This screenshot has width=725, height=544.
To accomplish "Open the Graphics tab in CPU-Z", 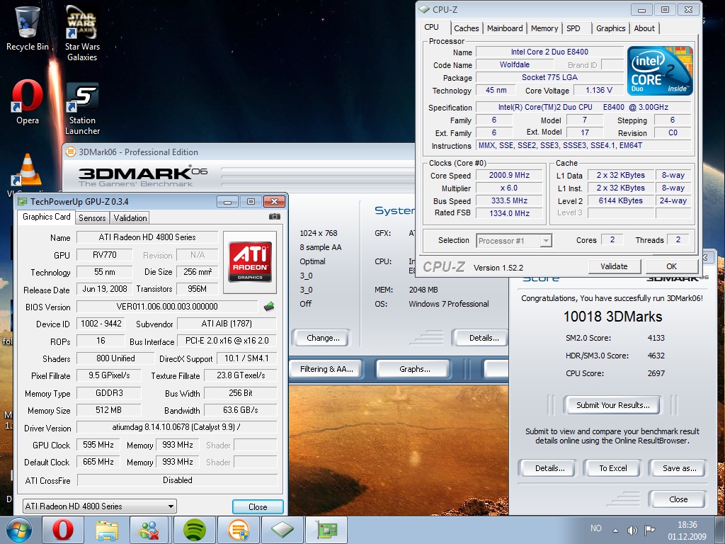I will click(610, 28).
